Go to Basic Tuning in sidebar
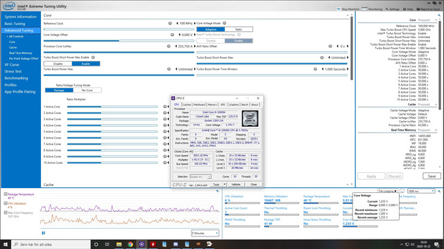The image size is (444, 249). (15, 24)
